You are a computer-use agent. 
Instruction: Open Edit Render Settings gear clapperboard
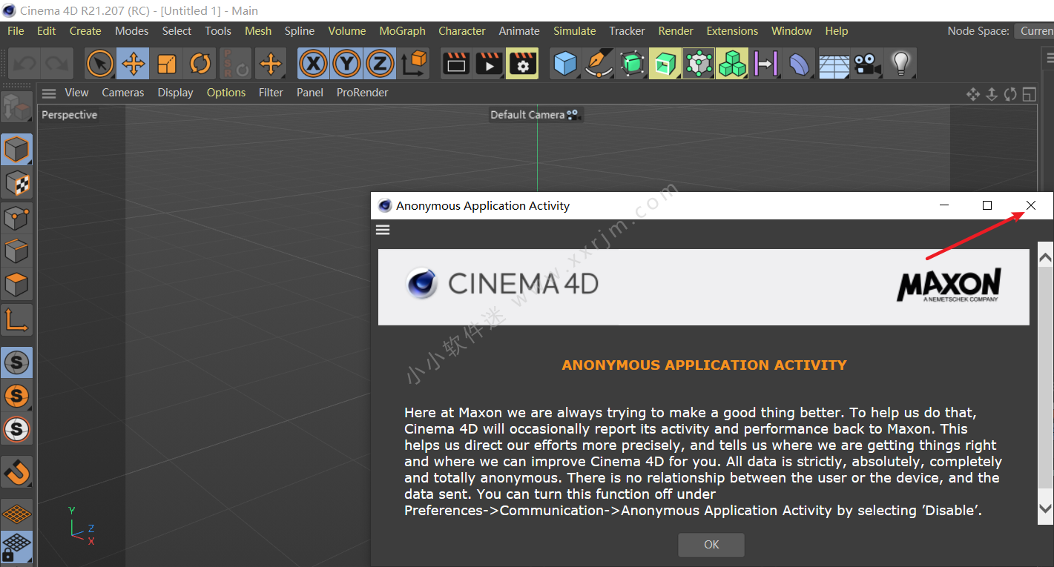click(523, 64)
